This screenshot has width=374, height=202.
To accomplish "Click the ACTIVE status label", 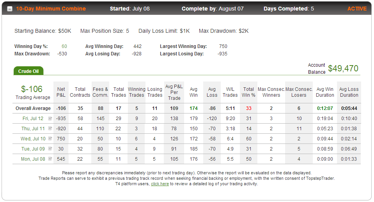I will [357, 9].
